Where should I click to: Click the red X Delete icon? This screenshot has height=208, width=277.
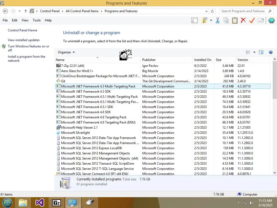coord(243,20)
